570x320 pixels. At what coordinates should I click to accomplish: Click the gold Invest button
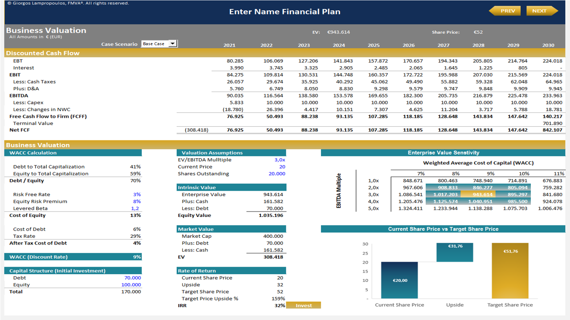click(x=303, y=305)
